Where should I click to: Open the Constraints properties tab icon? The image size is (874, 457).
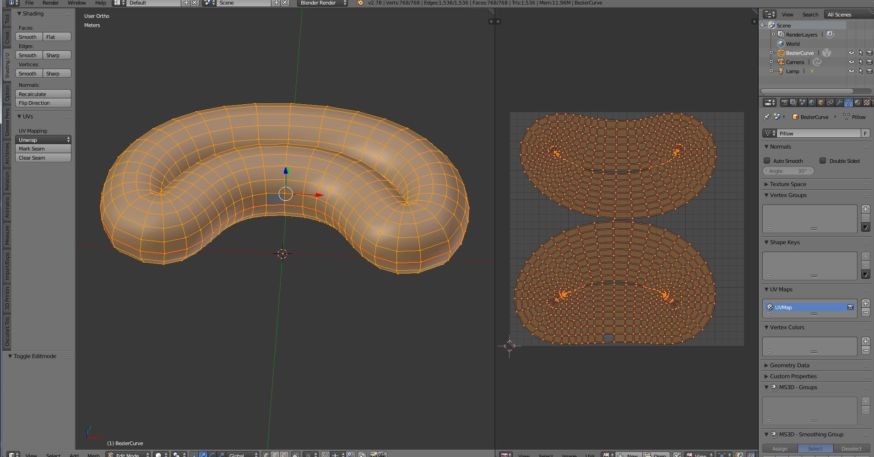[830, 102]
